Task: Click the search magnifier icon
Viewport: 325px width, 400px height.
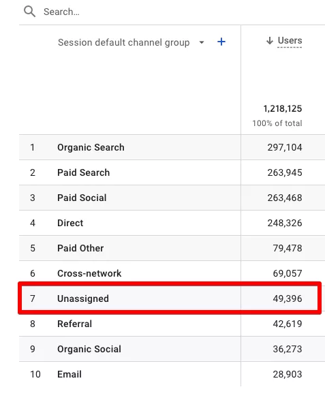Action: point(29,12)
